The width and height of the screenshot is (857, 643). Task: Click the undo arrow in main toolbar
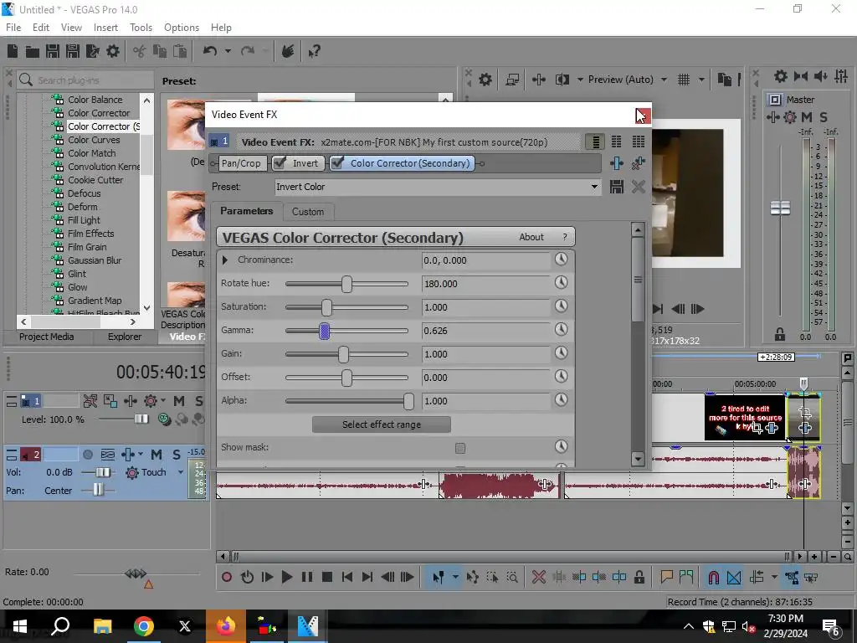click(x=210, y=51)
